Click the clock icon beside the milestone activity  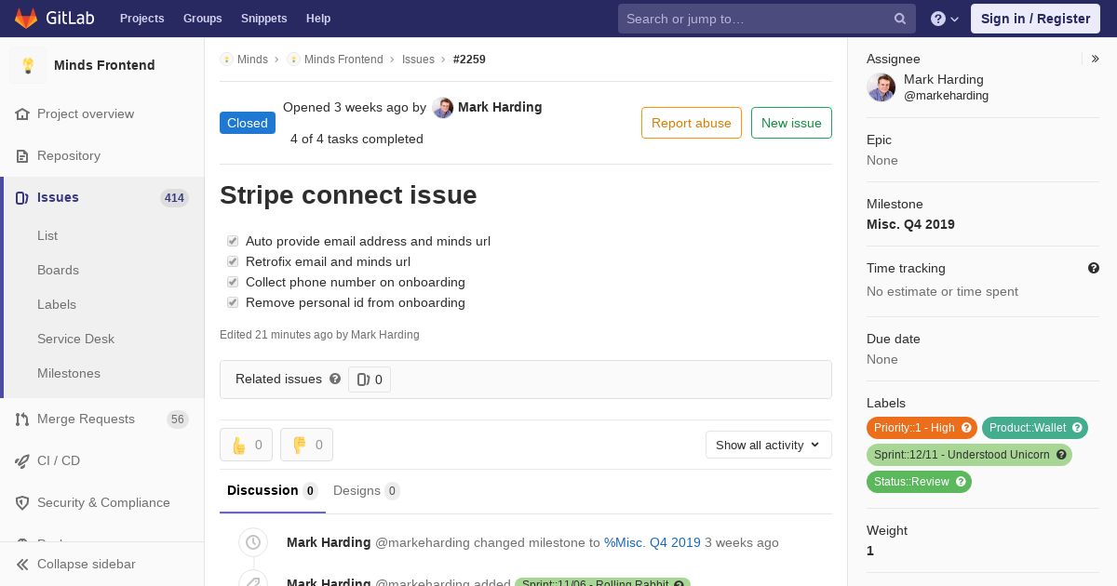[x=253, y=542]
